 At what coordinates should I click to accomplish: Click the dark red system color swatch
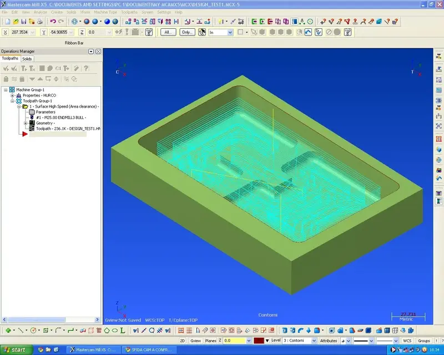pyautogui.click(x=259, y=341)
